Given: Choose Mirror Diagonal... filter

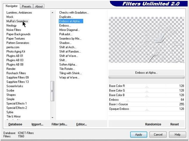Looking at the screenshot, I should (x=69, y=30).
